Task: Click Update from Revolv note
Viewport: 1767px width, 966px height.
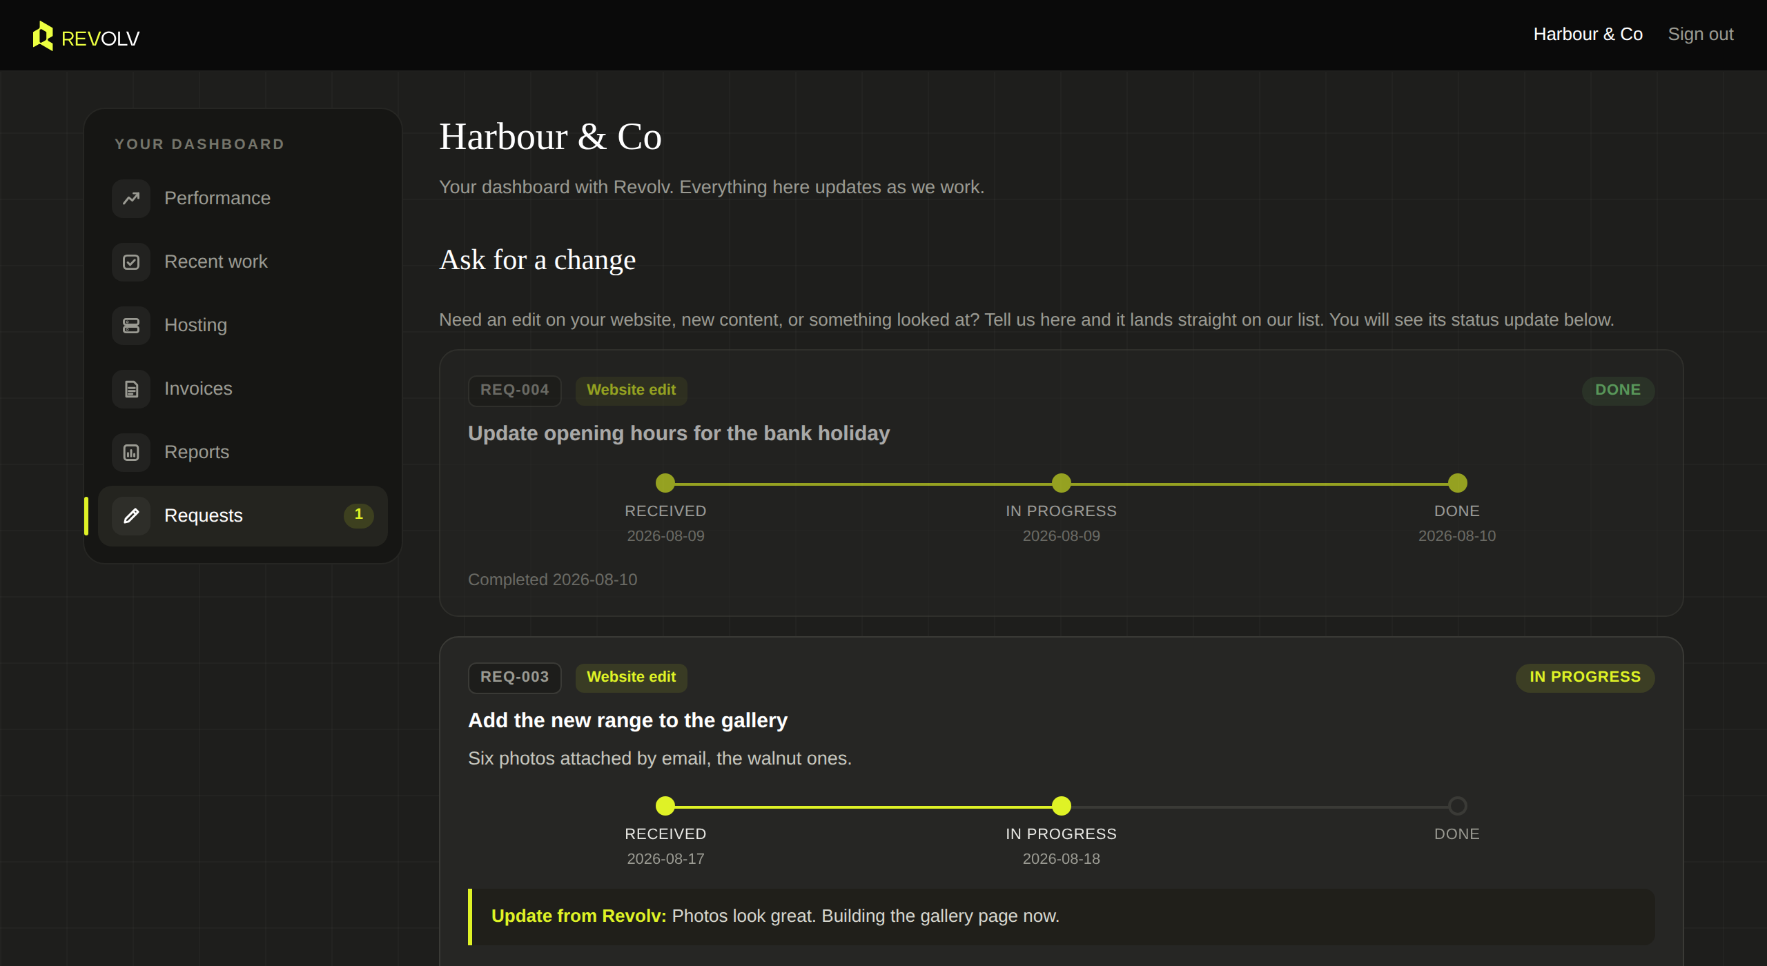Action: 1062,917
